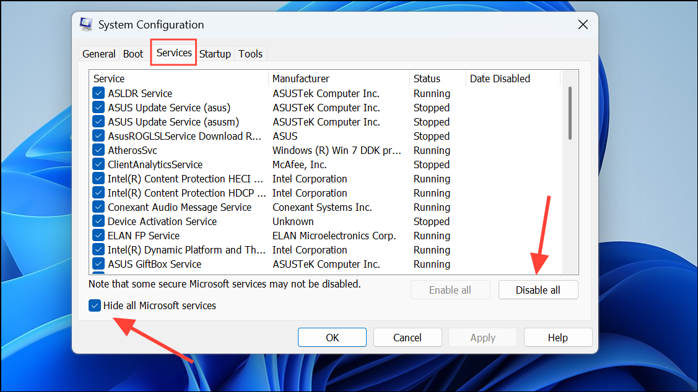Uncheck Intel(R) Dynamic Platform checkbox
The image size is (698, 392).
[98, 250]
